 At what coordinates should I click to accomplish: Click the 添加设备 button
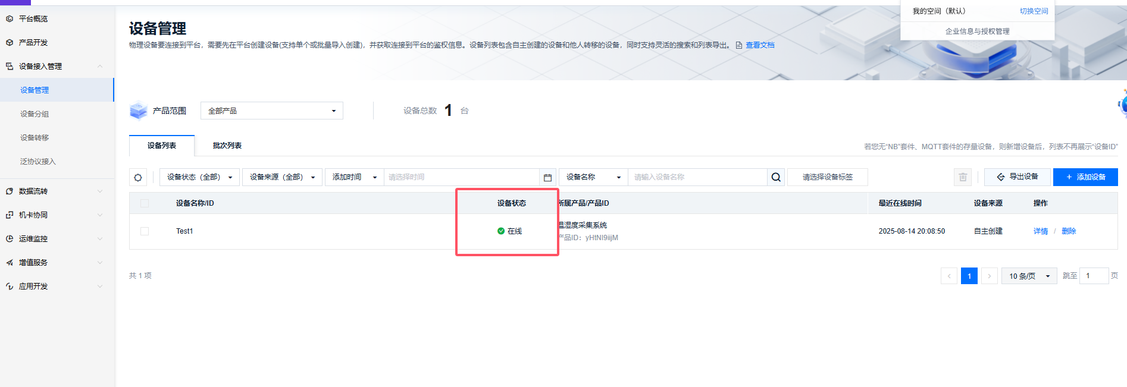click(x=1085, y=177)
